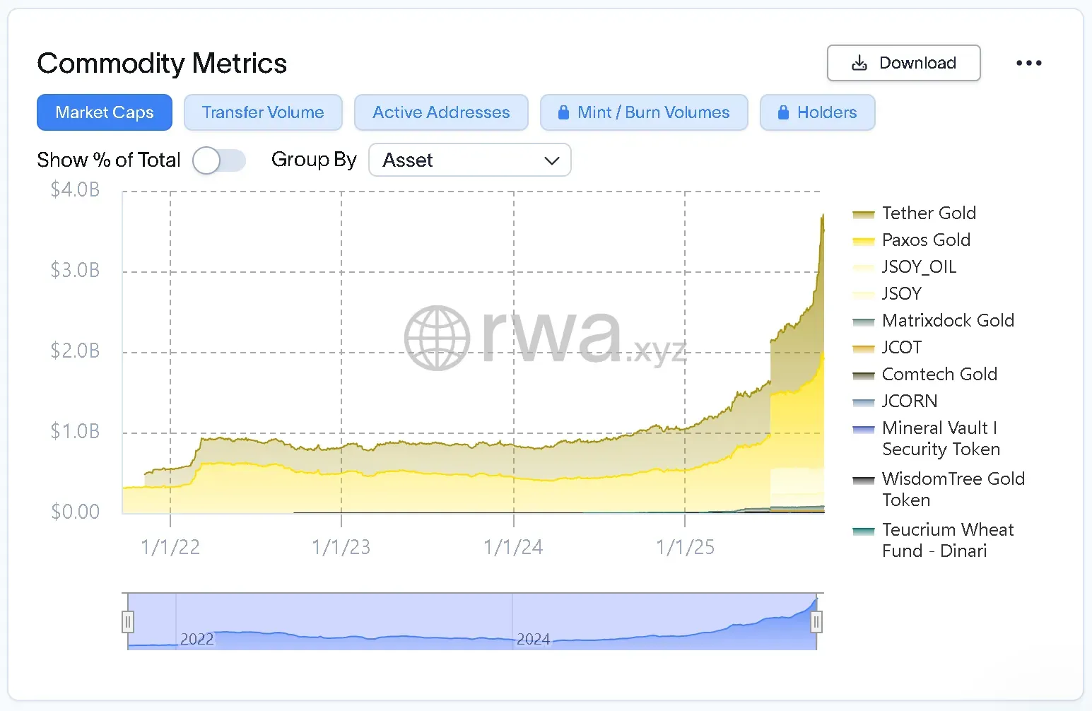Click the lock icon on Mint / Burn Volumes
1092x711 pixels.
(x=563, y=112)
